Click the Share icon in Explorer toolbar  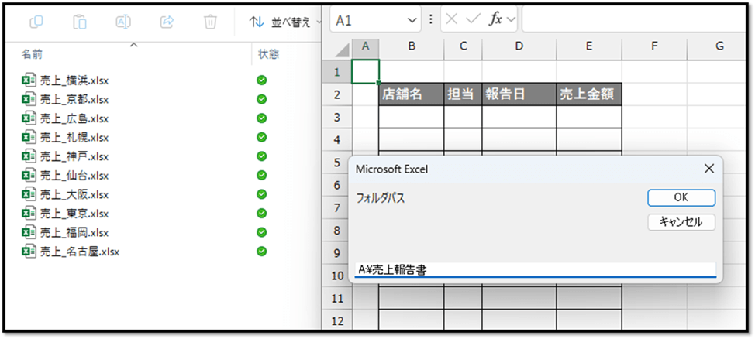pos(166,22)
